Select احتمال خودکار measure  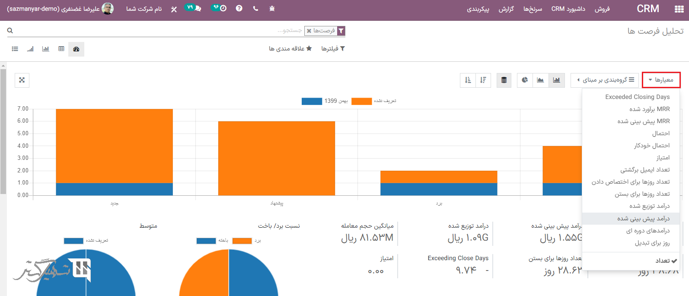click(631, 145)
